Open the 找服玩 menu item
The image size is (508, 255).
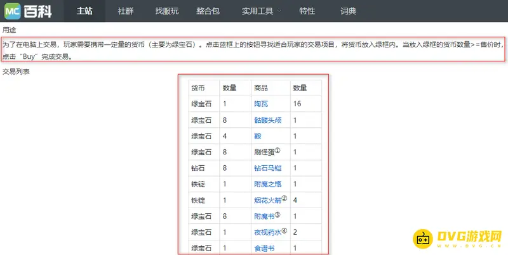tap(168, 11)
